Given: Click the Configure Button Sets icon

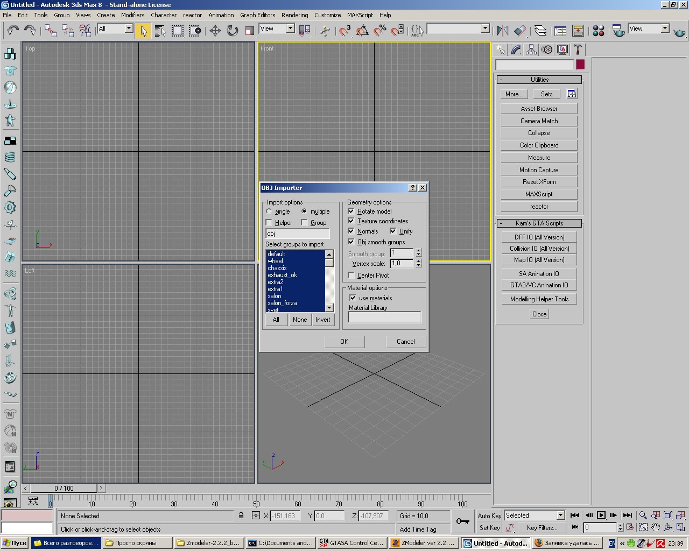Looking at the screenshot, I should click(x=572, y=94).
